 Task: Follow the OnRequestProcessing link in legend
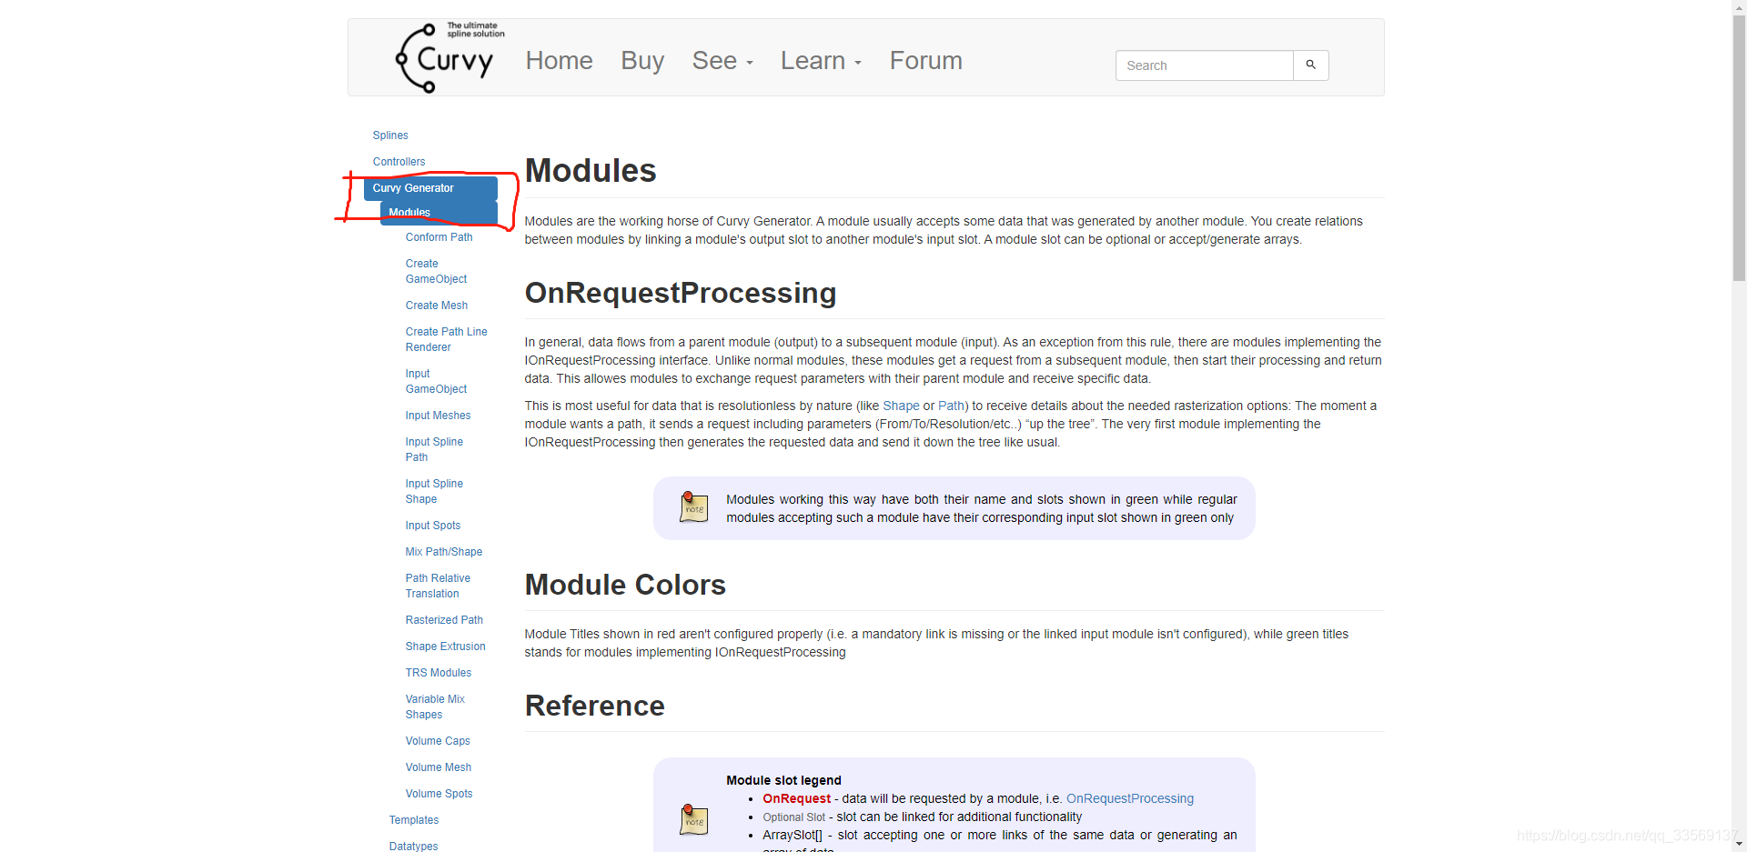tap(1130, 798)
